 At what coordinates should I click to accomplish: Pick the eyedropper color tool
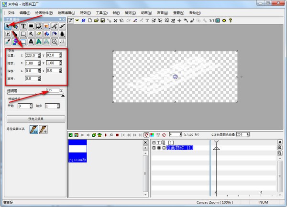8,42
